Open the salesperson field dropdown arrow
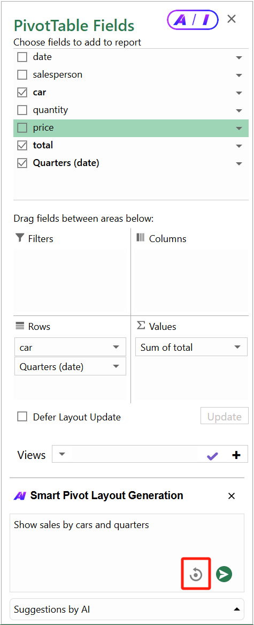 pyautogui.click(x=239, y=75)
